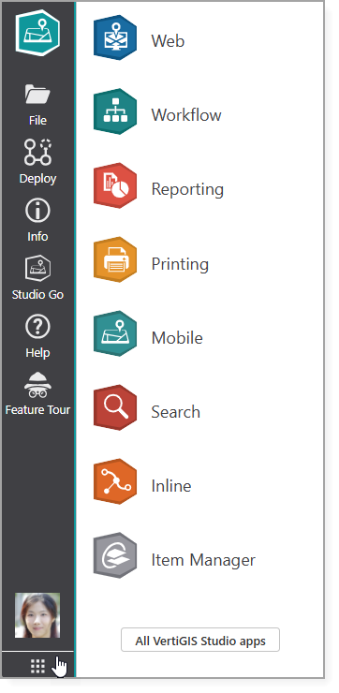
Task: Toggle the app switcher grid icon
Action: [38, 666]
